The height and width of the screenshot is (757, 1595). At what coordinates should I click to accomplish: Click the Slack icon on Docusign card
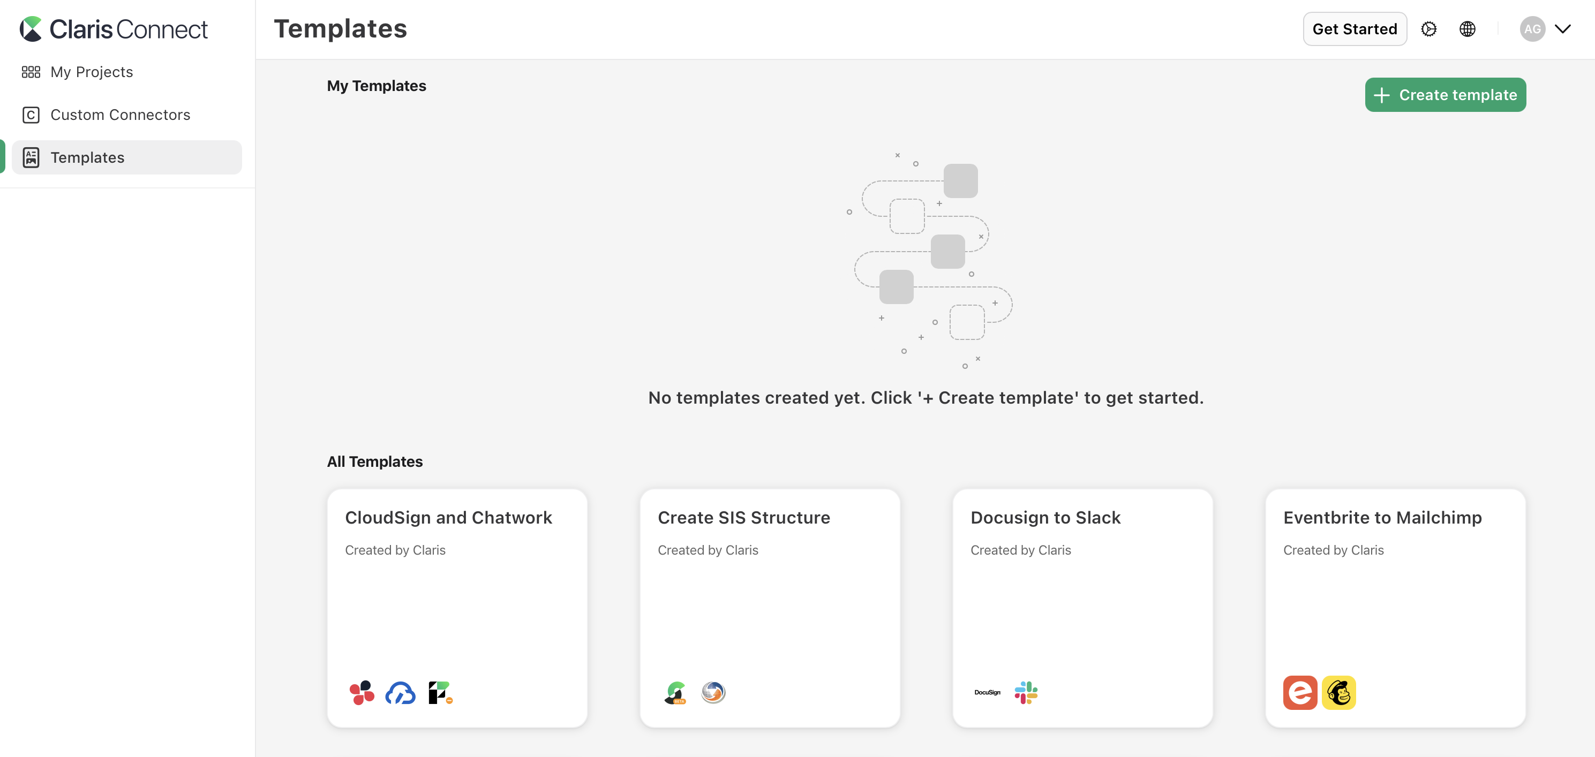(x=1025, y=692)
